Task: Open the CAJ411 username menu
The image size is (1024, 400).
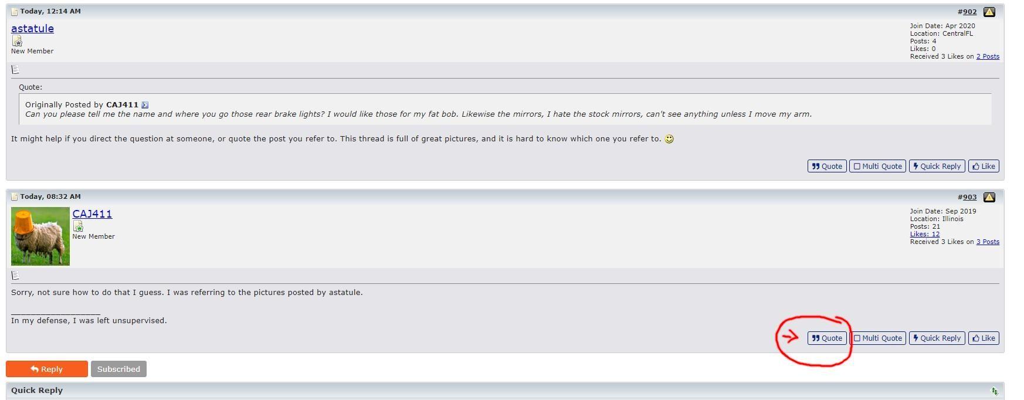Action: pos(92,214)
